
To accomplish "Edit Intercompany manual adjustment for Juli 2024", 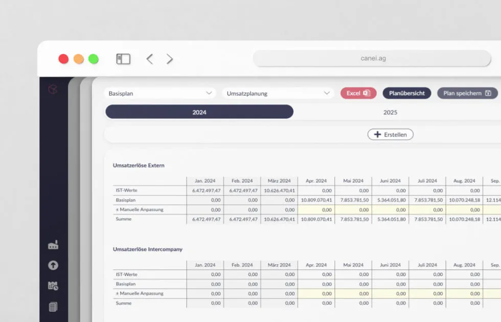I will [427, 293].
